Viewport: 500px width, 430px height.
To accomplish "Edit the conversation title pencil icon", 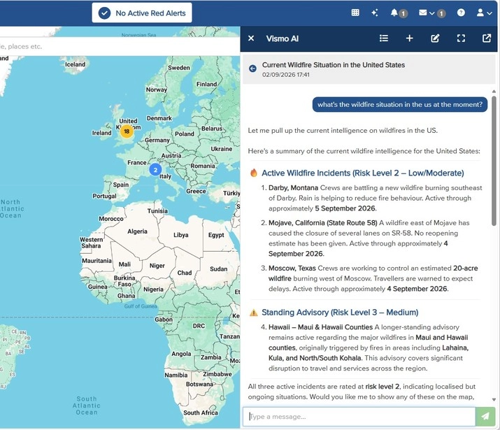I will click(435, 38).
